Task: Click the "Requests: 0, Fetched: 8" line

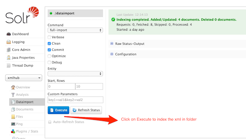Action: (x=154, y=25)
